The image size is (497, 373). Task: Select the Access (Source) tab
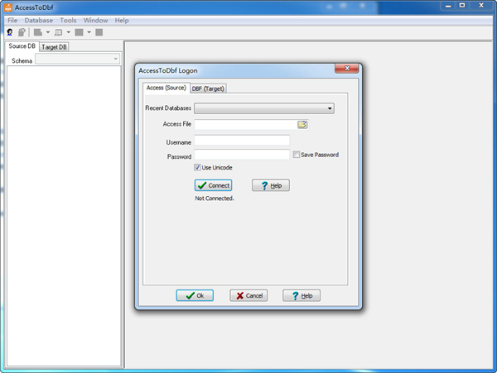coord(166,88)
